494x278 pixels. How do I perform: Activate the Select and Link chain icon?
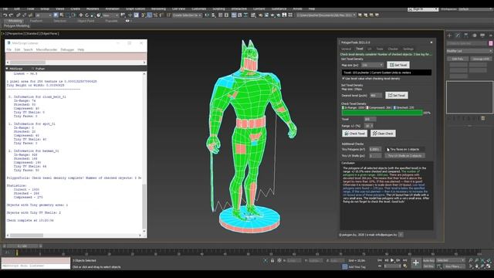19,15
